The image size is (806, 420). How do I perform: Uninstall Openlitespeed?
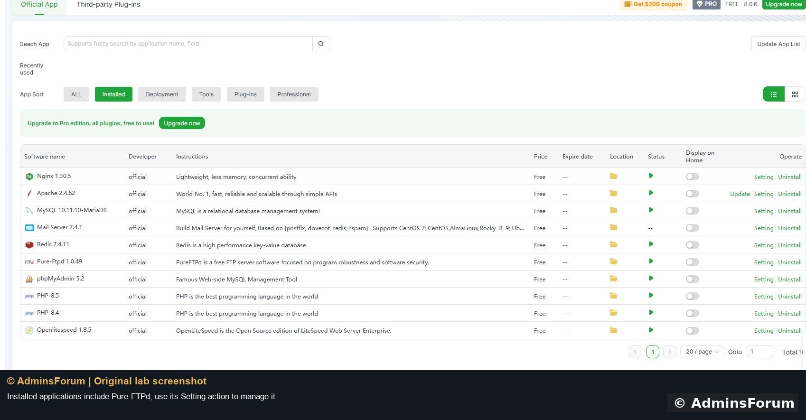[x=790, y=330]
